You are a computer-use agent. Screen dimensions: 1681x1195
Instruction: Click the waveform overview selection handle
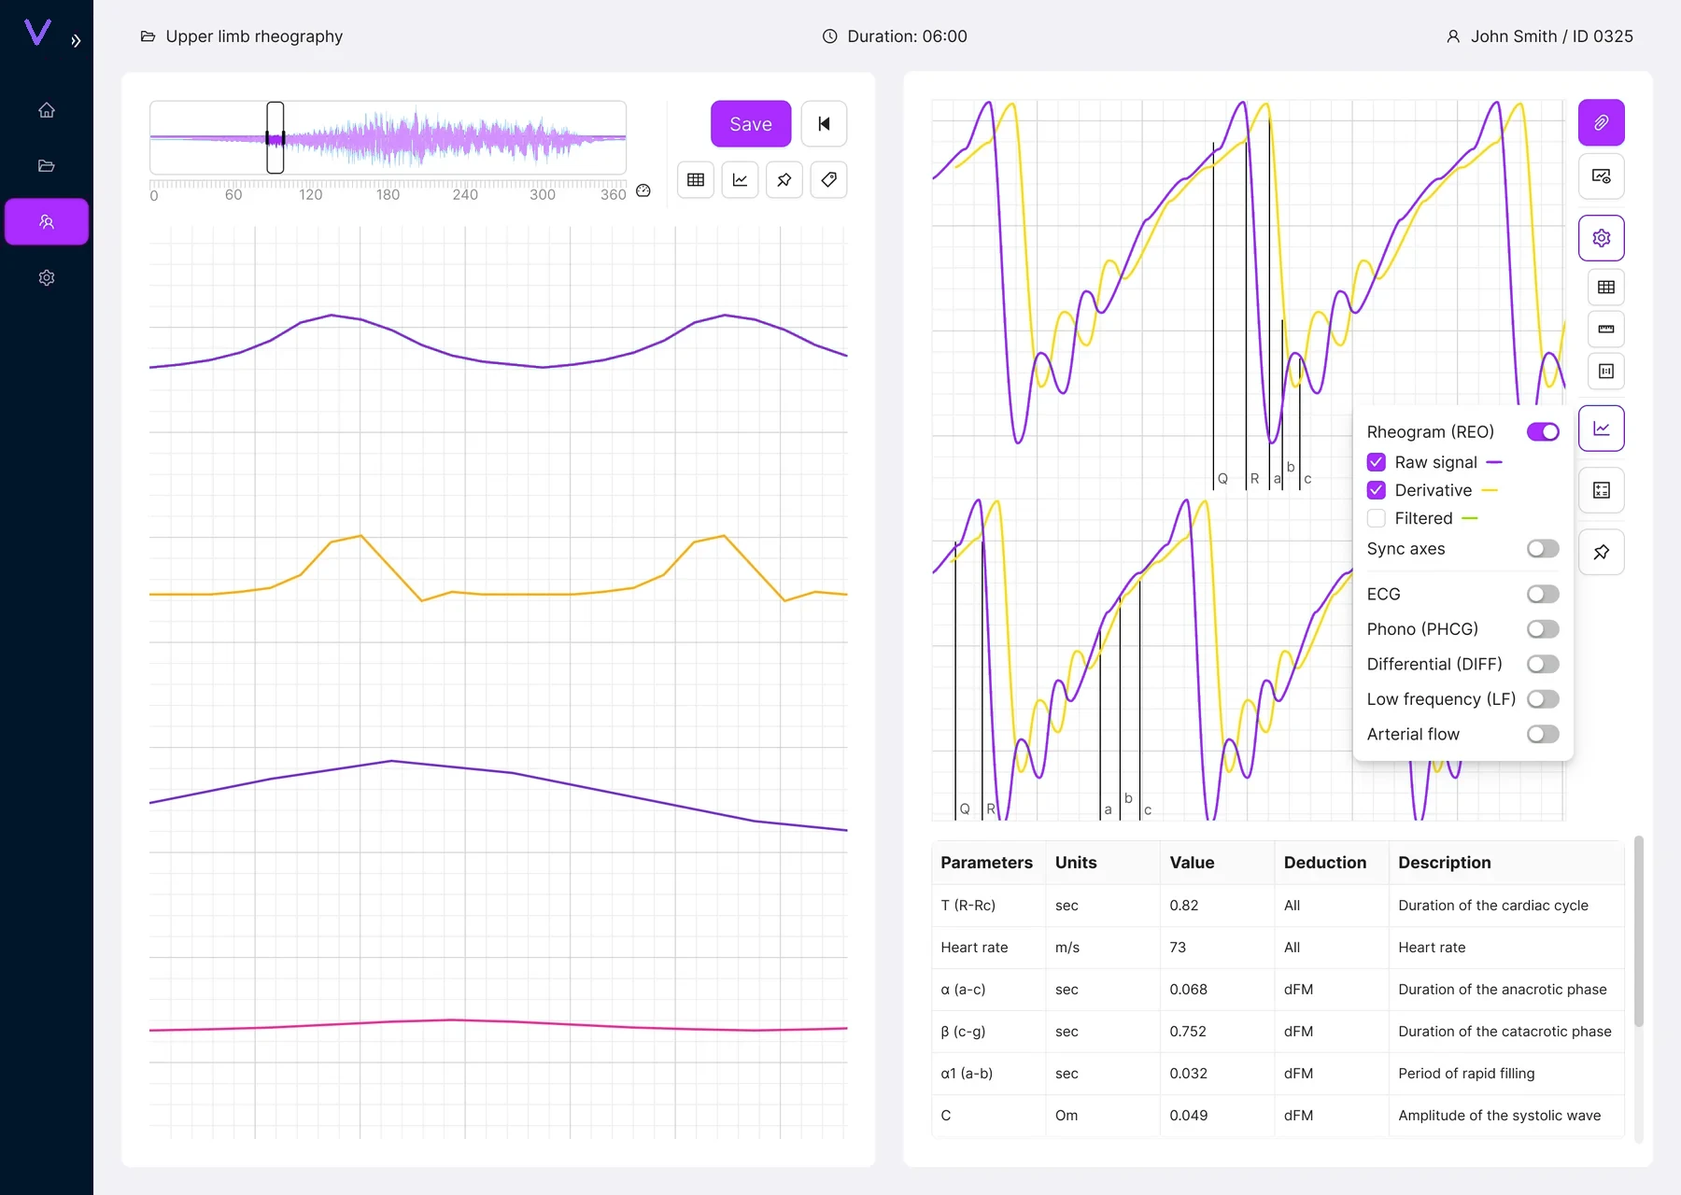pos(275,137)
